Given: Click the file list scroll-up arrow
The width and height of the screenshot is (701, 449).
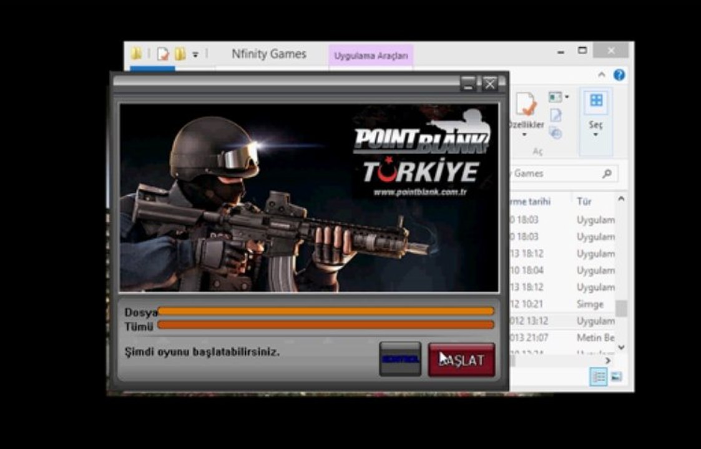Looking at the screenshot, I should [622, 199].
